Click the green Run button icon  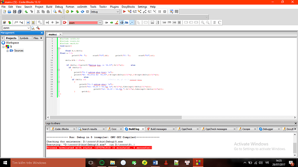pyautogui.click(x=72, y=12)
